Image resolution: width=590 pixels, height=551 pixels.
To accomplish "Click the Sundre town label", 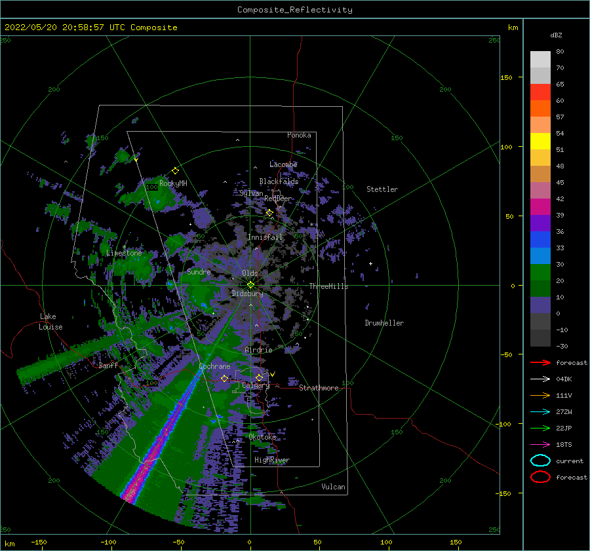I will point(199,272).
